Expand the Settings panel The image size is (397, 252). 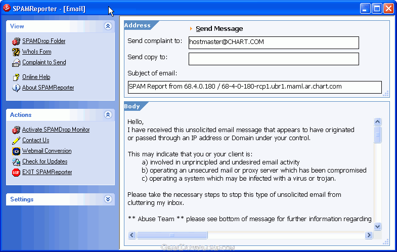coord(108,199)
